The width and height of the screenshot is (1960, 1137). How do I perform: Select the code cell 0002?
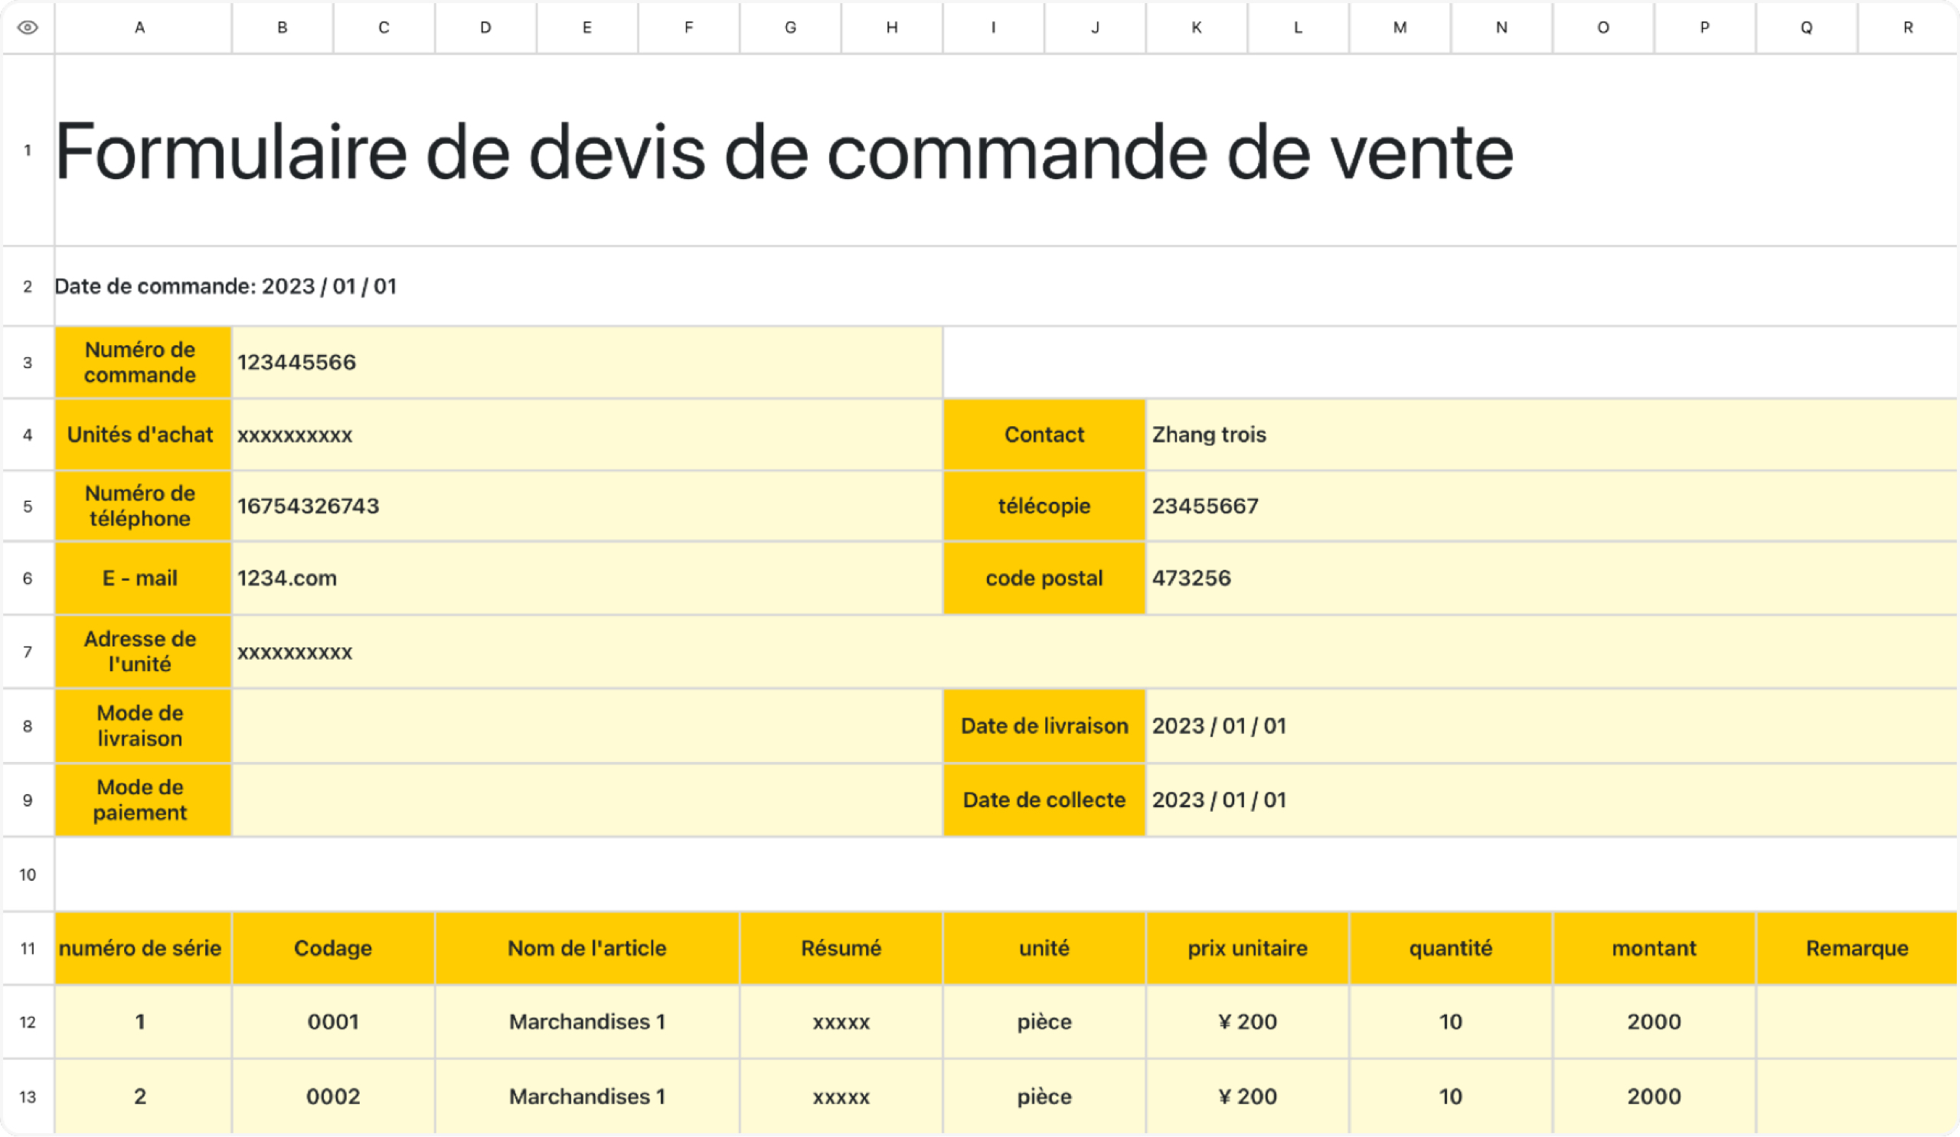point(333,1096)
